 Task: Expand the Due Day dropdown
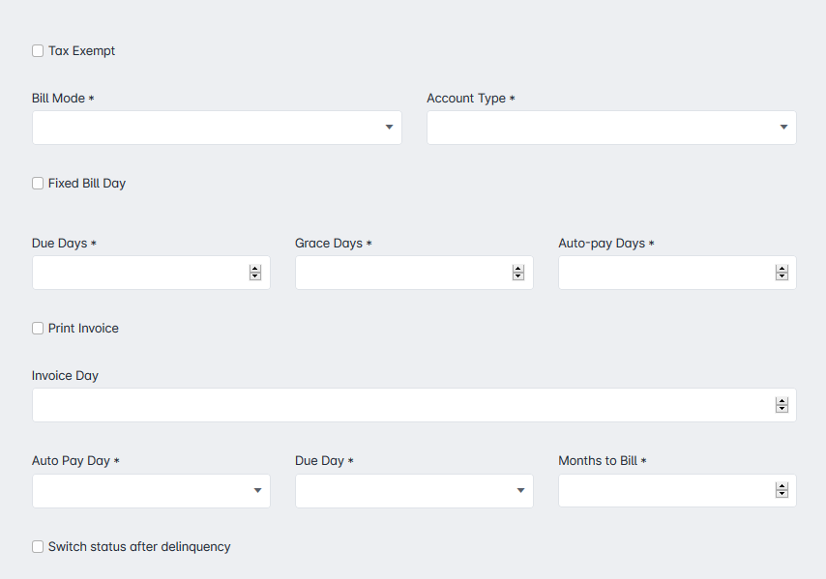[x=414, y=491]
